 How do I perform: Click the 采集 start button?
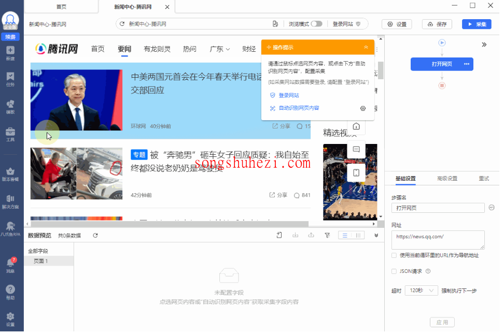click(477, 24)
